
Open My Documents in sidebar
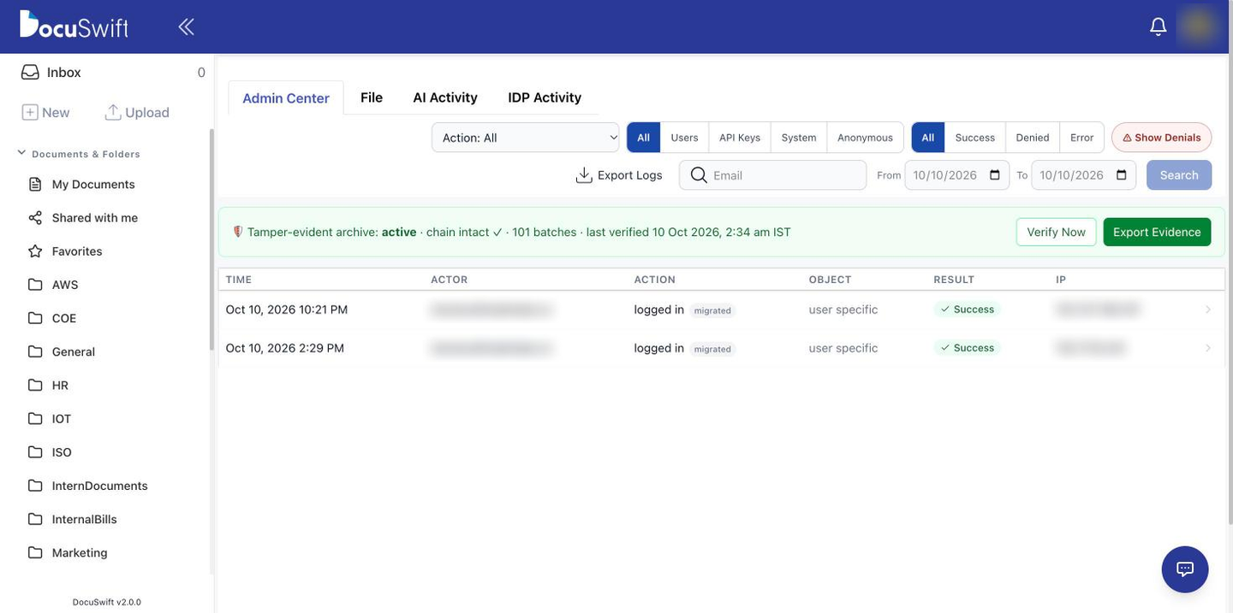pyautogui.click(x=93, y=184)
